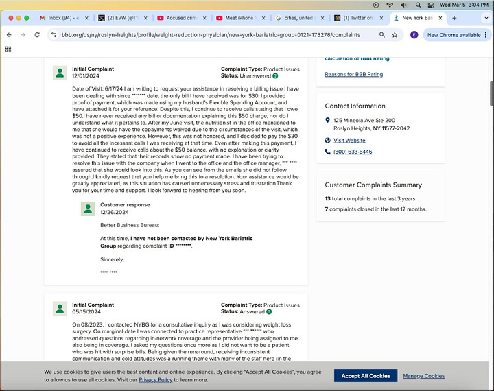Open calculation of BBB Rating link
The height and width of the screenshot is (391, 494).
coord(357,58)
